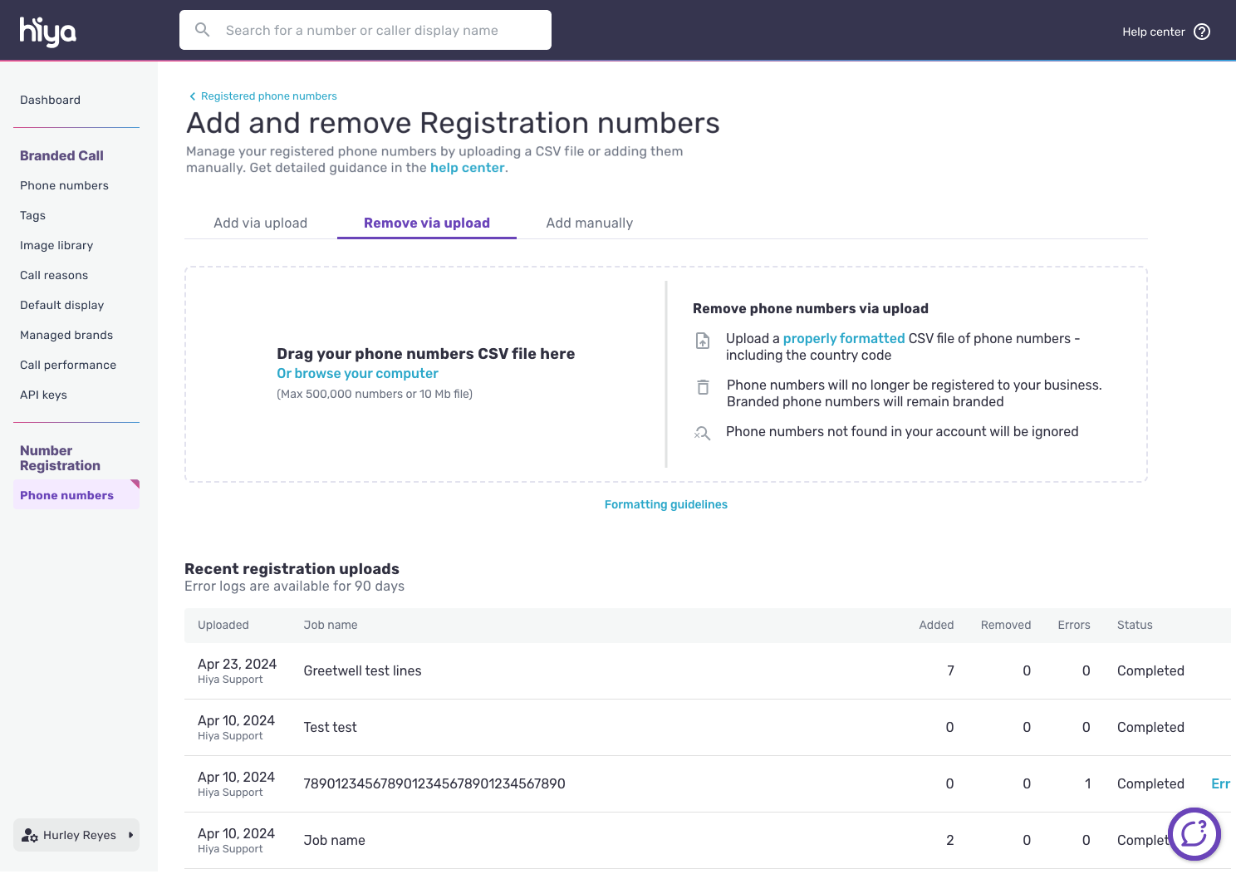The image size is (1236, 874).
Task: Expand the Hurley Reyes account menu arrow
Action: click(x=130, y=835)
